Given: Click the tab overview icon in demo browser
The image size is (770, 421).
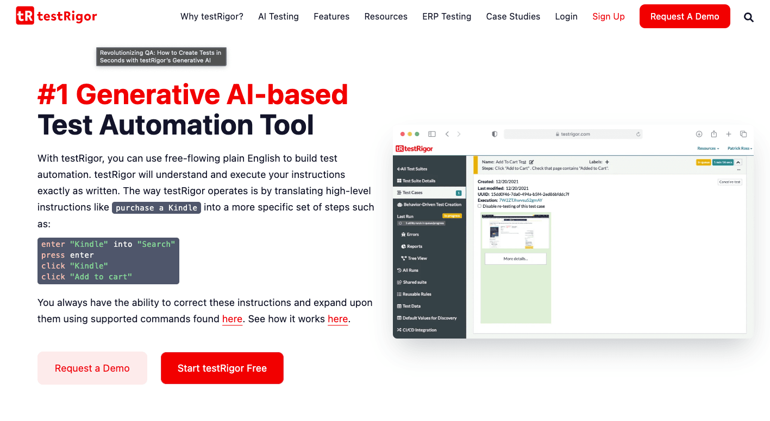Looking at the screenshot, I should point(743,134).
